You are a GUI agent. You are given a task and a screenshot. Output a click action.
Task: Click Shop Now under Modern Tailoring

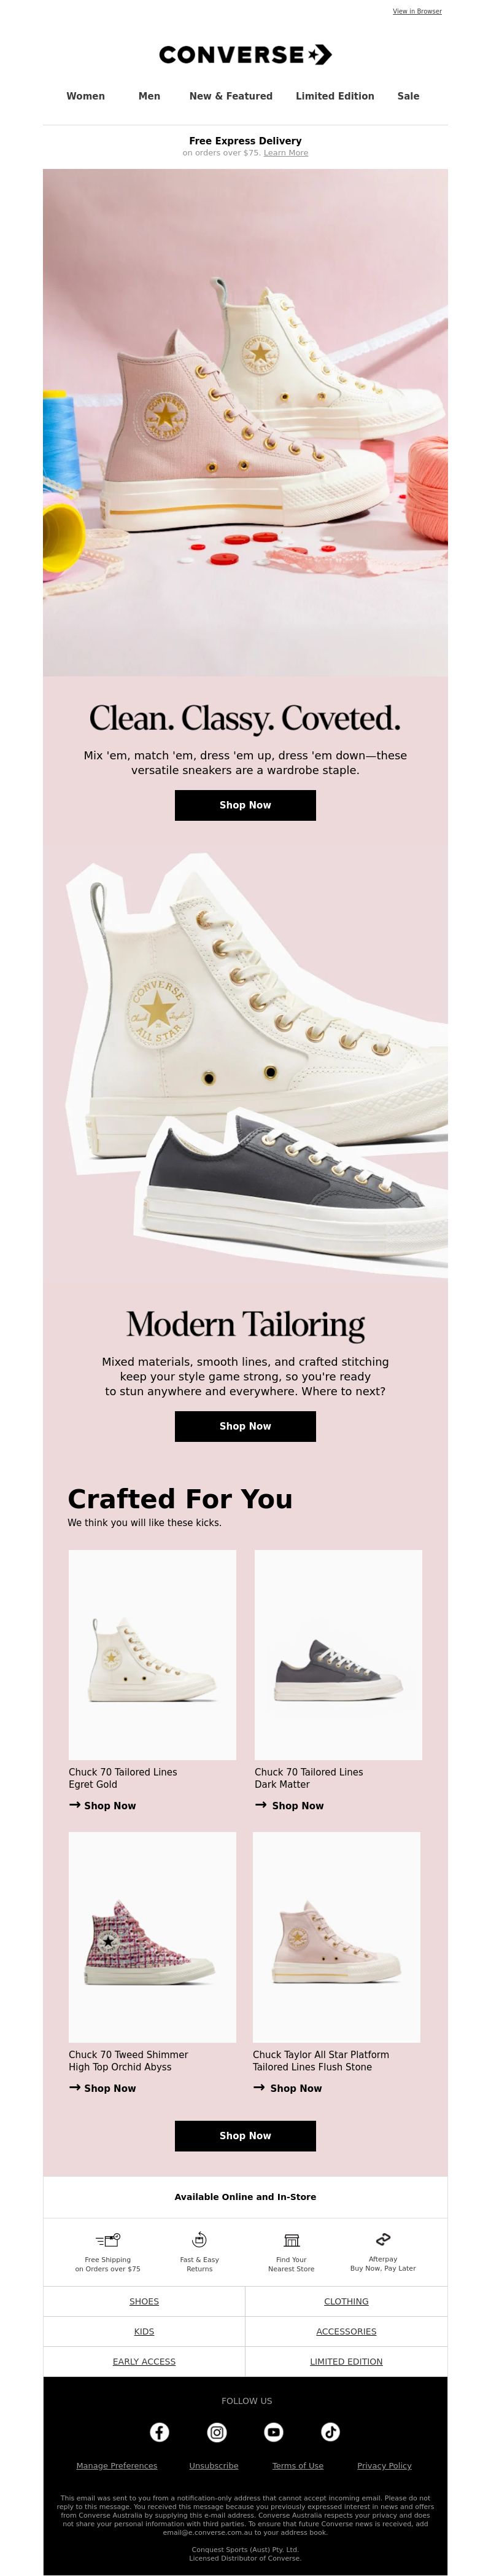245,1426
